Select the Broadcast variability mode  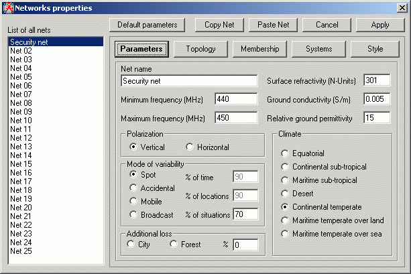(133, 215)
